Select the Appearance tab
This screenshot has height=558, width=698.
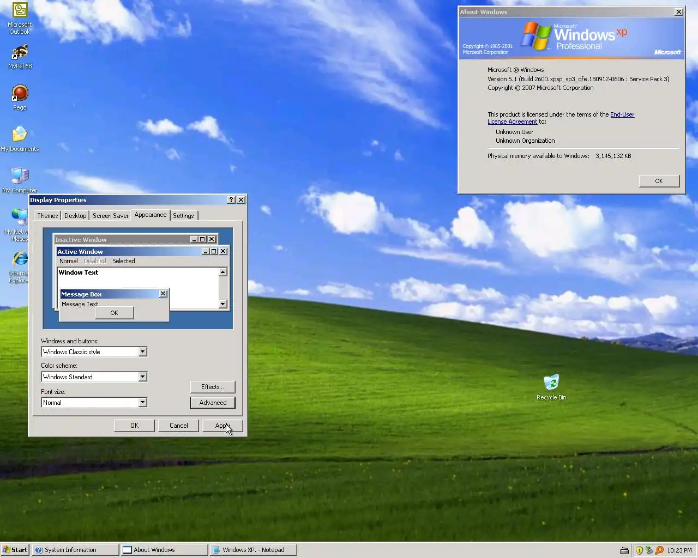tap(151, 215)
